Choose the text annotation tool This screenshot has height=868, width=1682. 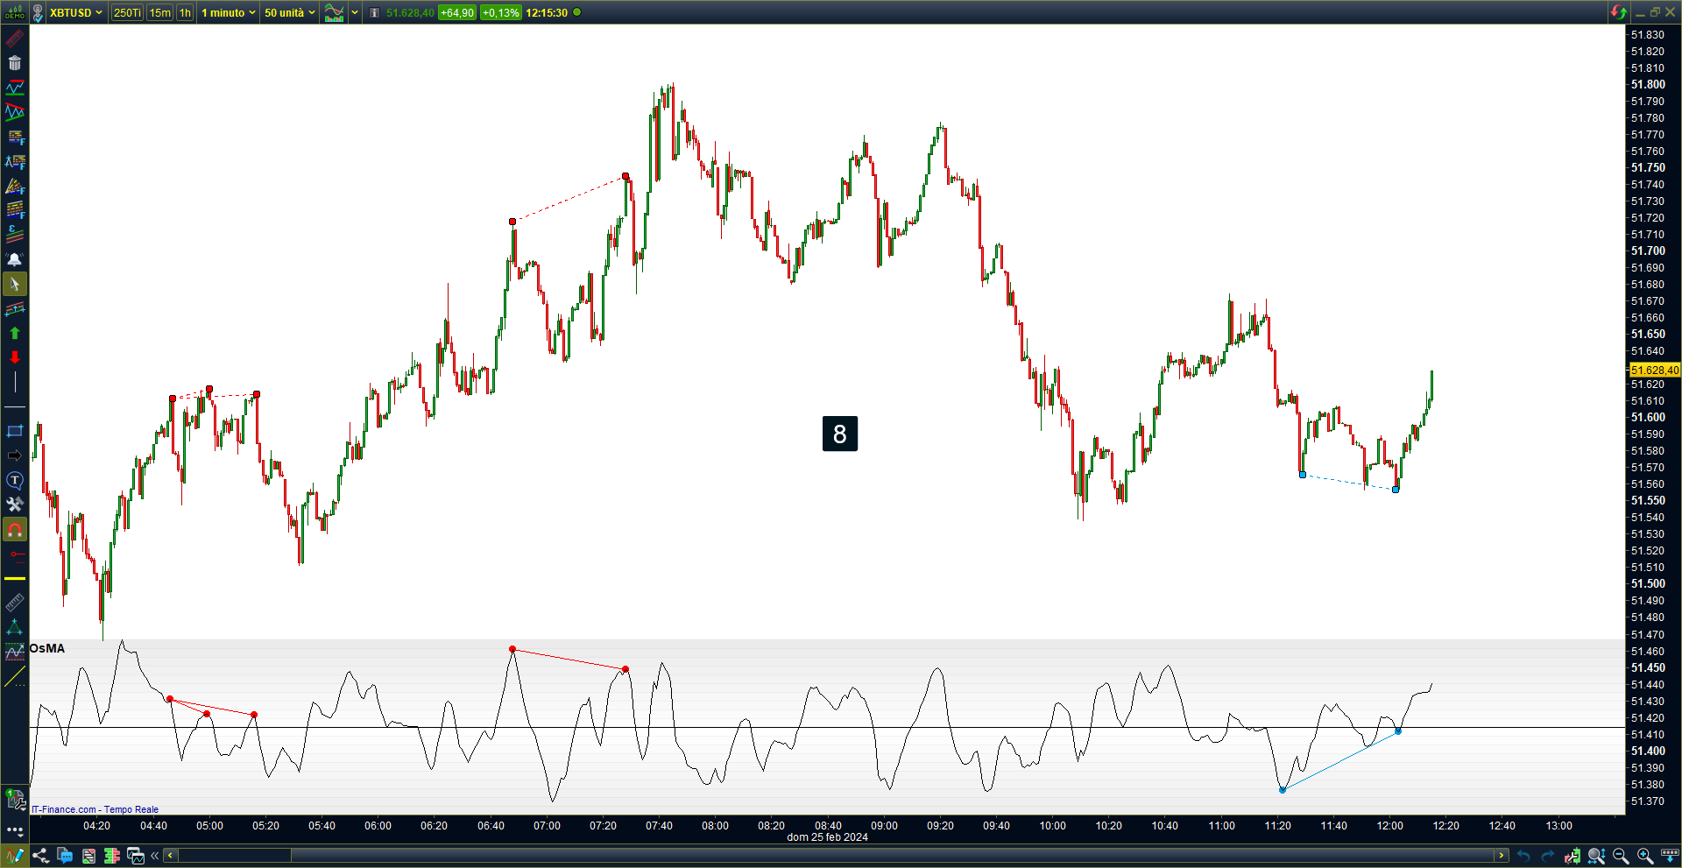click(x=15, y=480)
